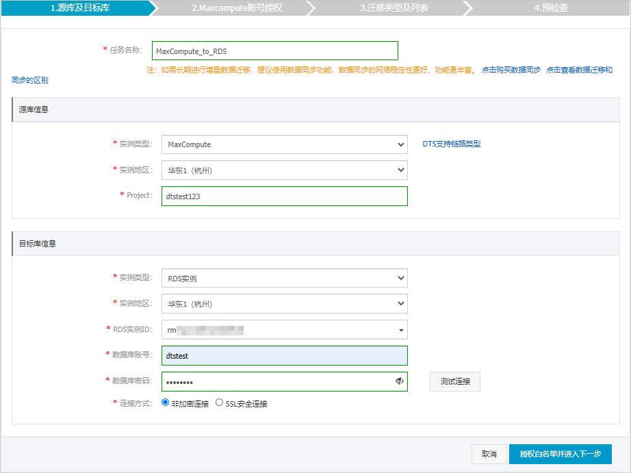
Task: Click the 测试连接 button
Action: [455, 381]
